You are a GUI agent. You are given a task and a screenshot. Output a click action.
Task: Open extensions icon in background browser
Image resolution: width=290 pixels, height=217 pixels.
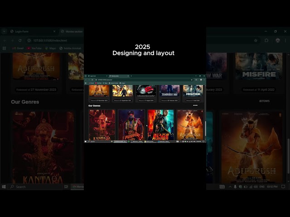266,40
